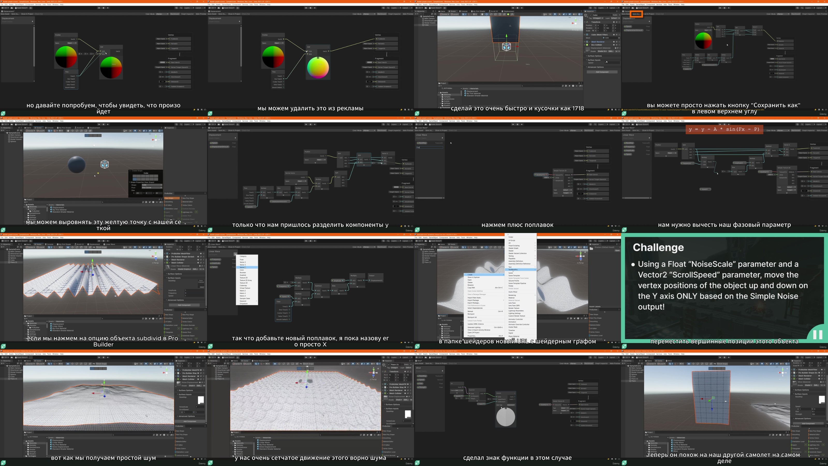Open Layers dropdown in the Create context-menu frame
828x466 pixels.
pyautogui.click(x=603, y=241)
